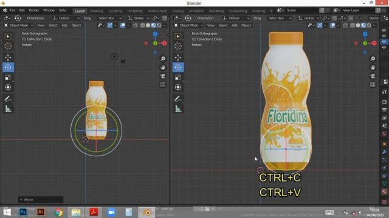The width and height of the screenshot is (389, 218).
Task: Expand the Move operator panel
Action: click(41, 200)
